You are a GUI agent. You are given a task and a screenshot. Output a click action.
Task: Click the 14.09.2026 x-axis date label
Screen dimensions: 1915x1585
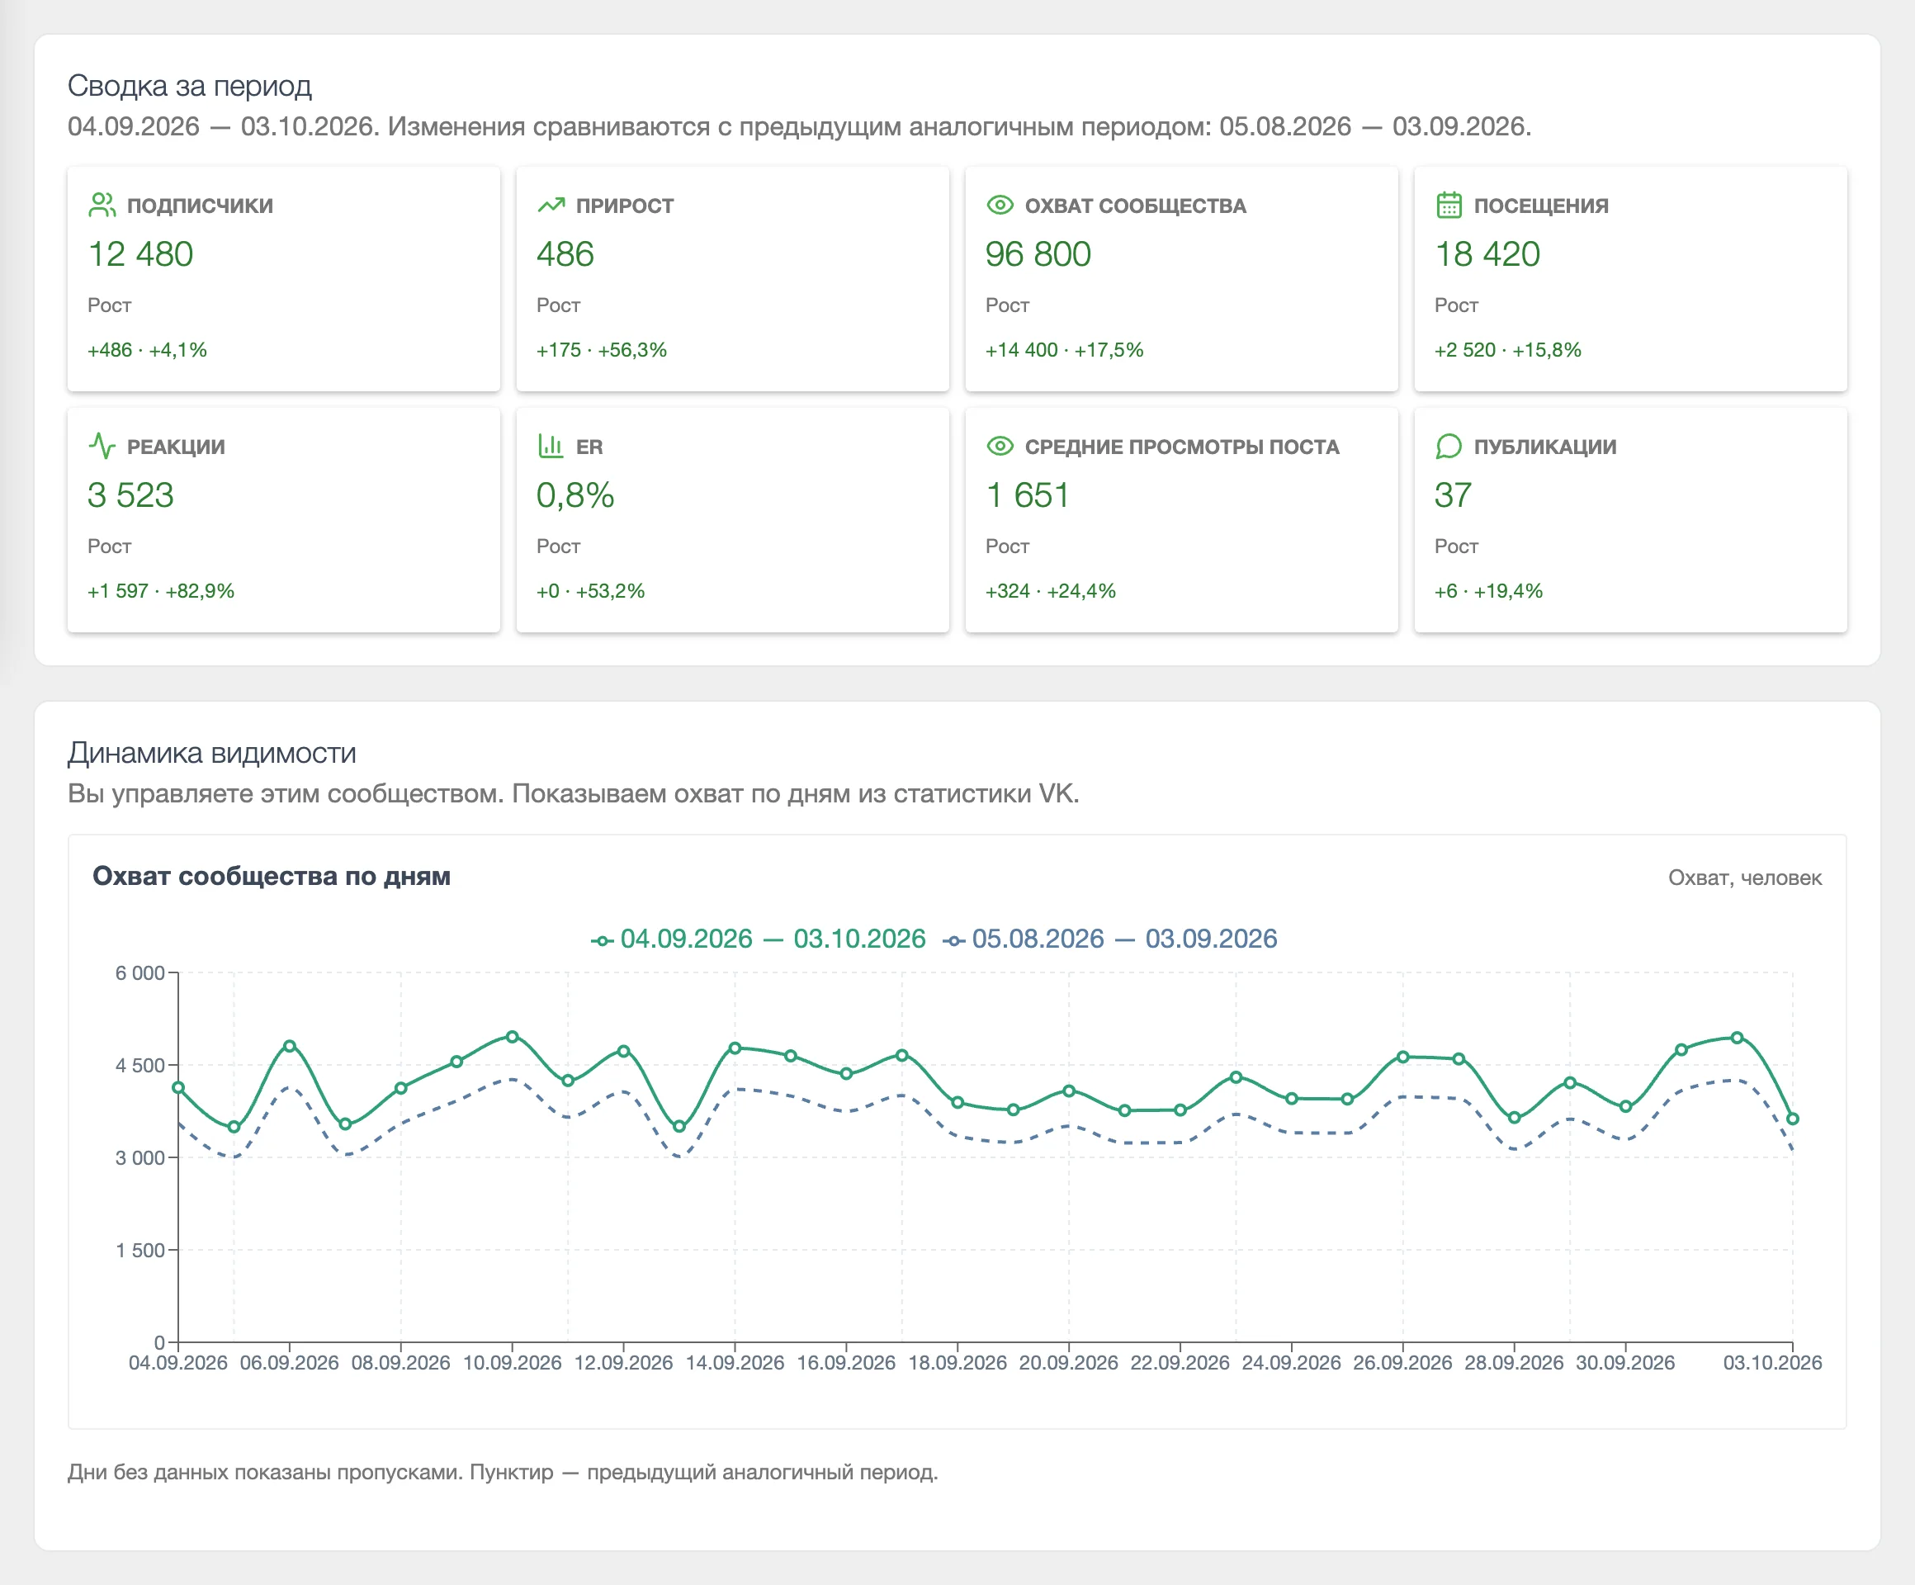click(x=735, y=1362)
